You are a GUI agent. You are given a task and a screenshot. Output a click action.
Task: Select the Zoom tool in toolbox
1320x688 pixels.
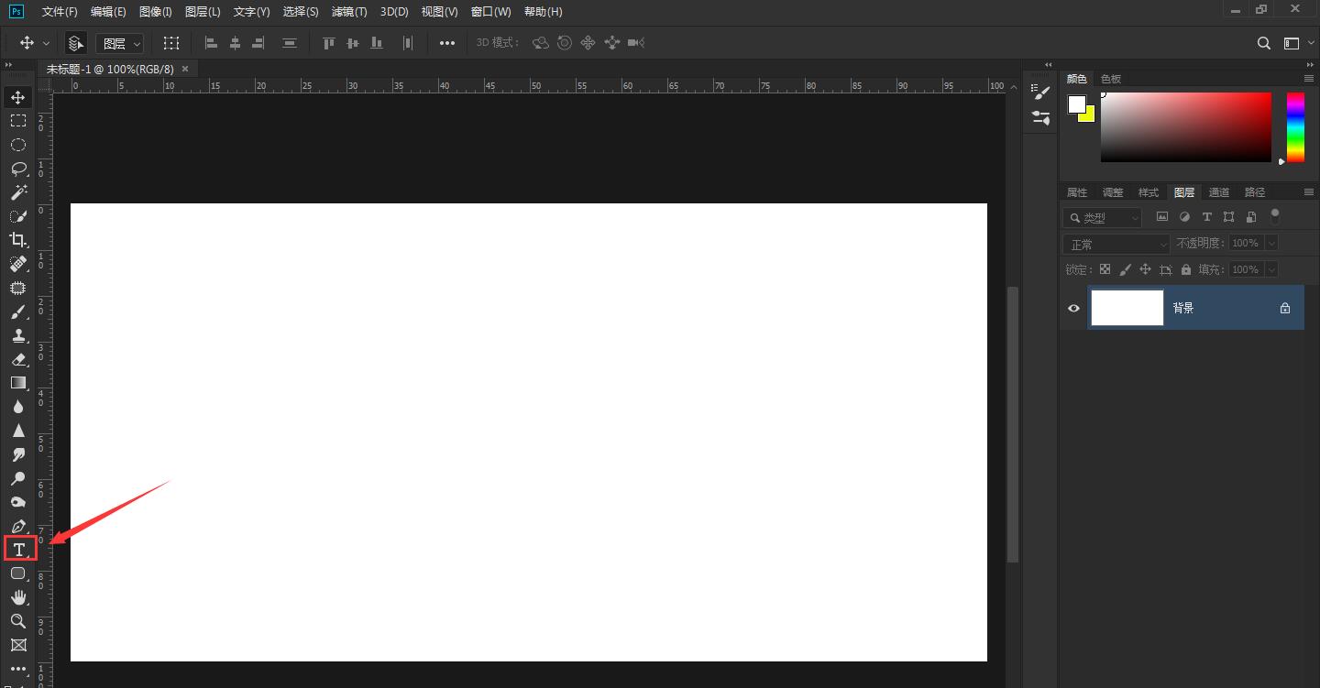(x=18, y=621)
